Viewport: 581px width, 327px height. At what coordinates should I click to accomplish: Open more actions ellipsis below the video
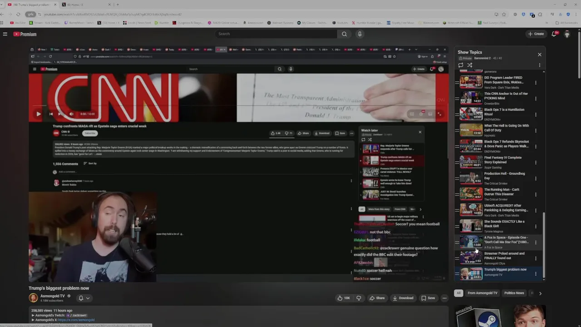coord(444,298)
